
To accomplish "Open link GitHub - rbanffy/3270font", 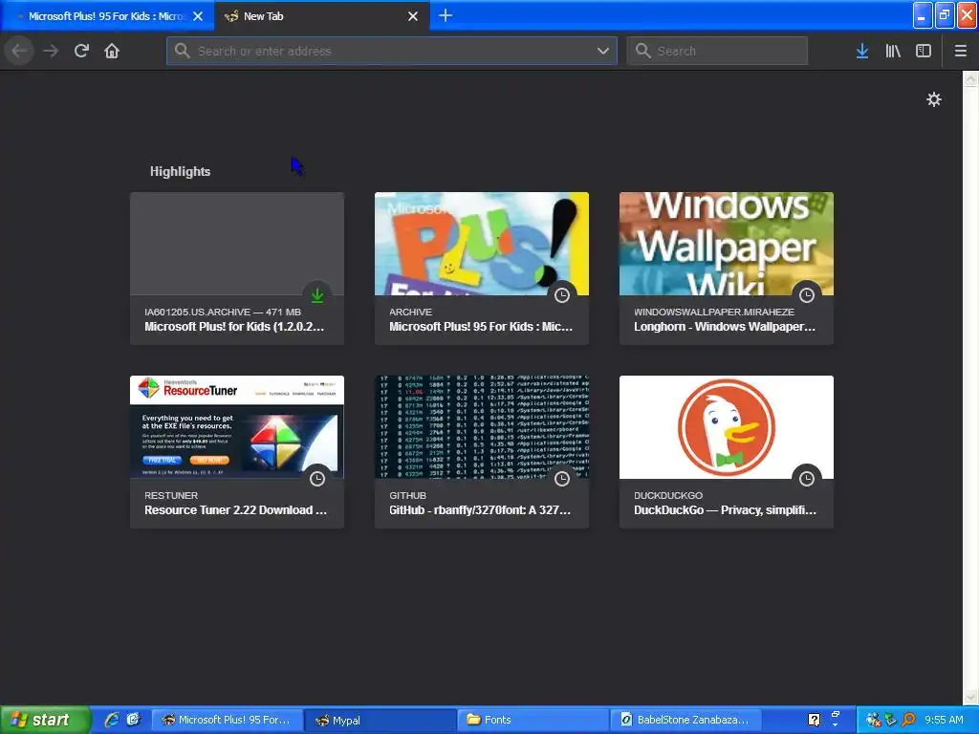I will [x=480, y=510].
